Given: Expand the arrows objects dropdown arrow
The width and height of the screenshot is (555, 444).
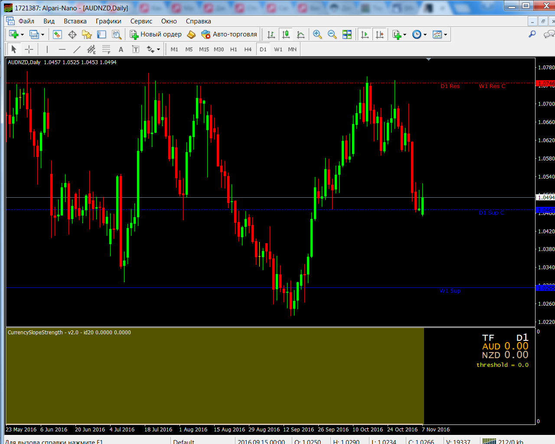Looking at the screenshot, I should pyautogui.click(x=159, y=49).
